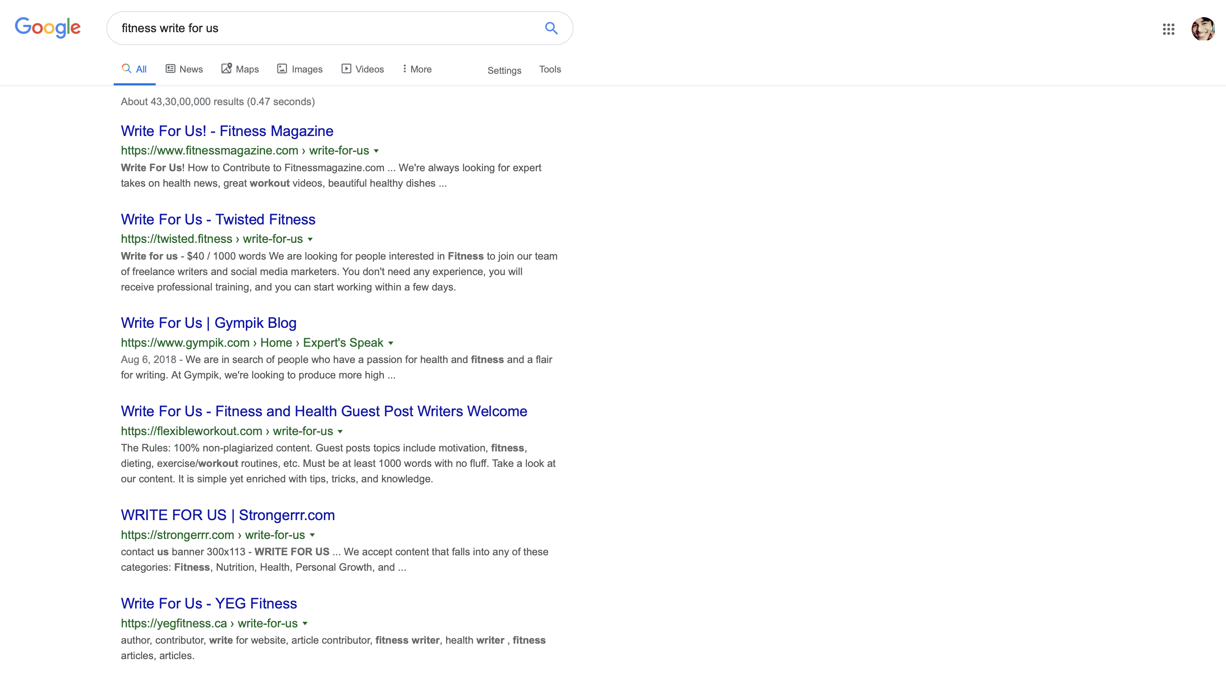This screenshot has height=678, width=1226.
Task: Open Tools options
Action: (550, 70)
